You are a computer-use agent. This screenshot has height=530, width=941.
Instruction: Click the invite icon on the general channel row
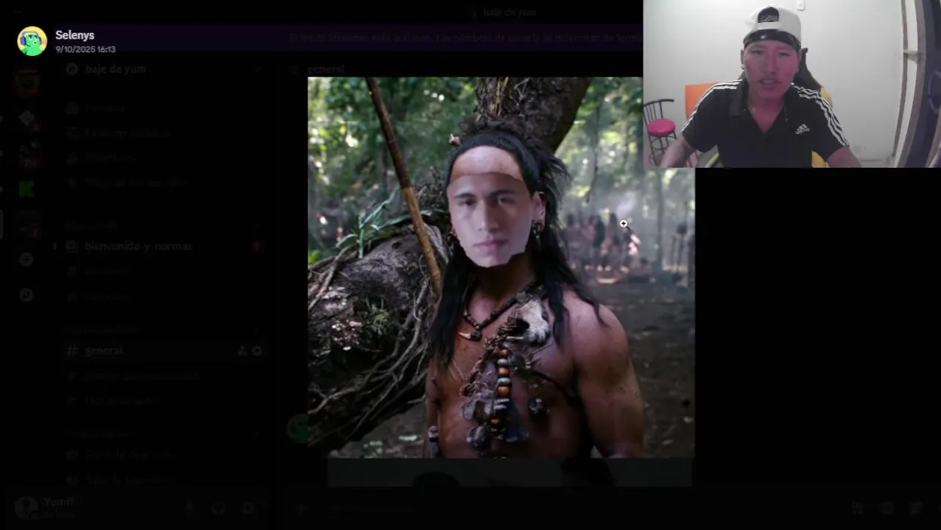pyautogui.click(x=242, y=351)
